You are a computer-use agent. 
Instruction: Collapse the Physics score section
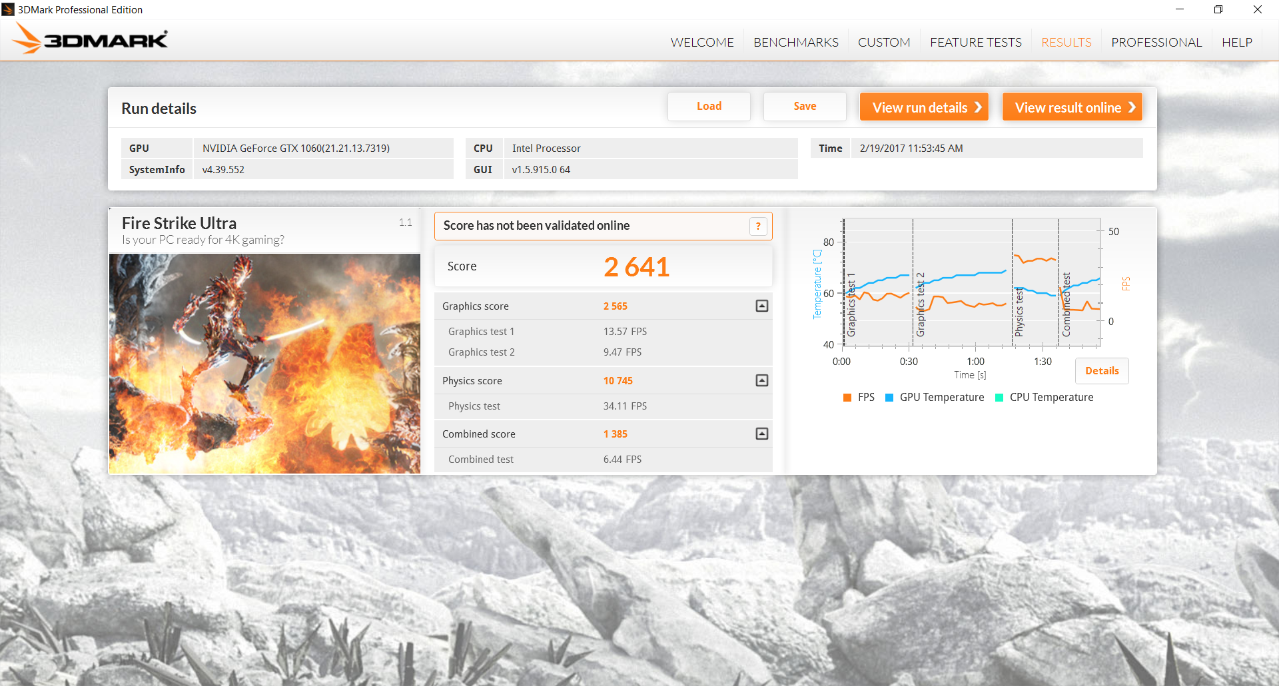tap(762, 380)
